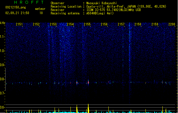This screenshot has height=113, width=178.
Task: Click the 0.6 kHz axis tick label
Action: (x=3, y=107)
